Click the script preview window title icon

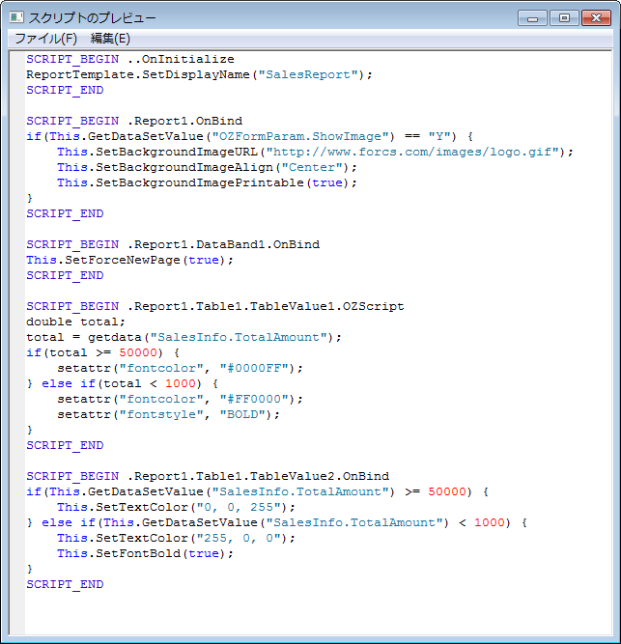pos(15,17)
